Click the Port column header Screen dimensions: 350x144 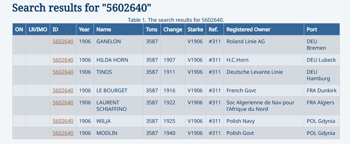pyautogui.click(x=312, y=29)
